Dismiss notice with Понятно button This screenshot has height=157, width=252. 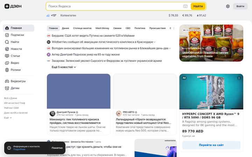pos(57,148)
